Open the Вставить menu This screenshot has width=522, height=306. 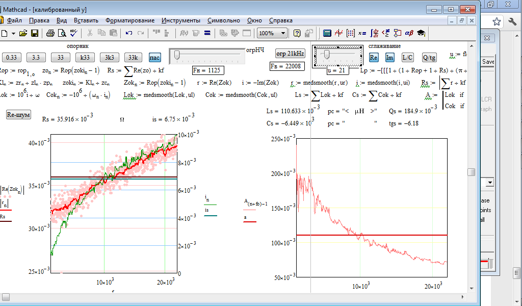[86, 20]
